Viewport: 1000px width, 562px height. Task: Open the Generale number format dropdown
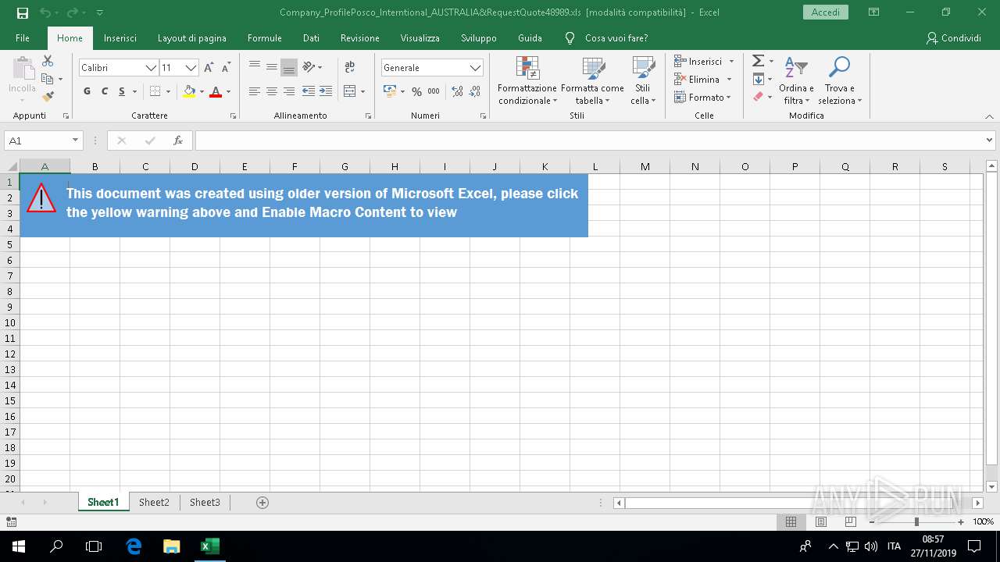click(x=475, y=68)
